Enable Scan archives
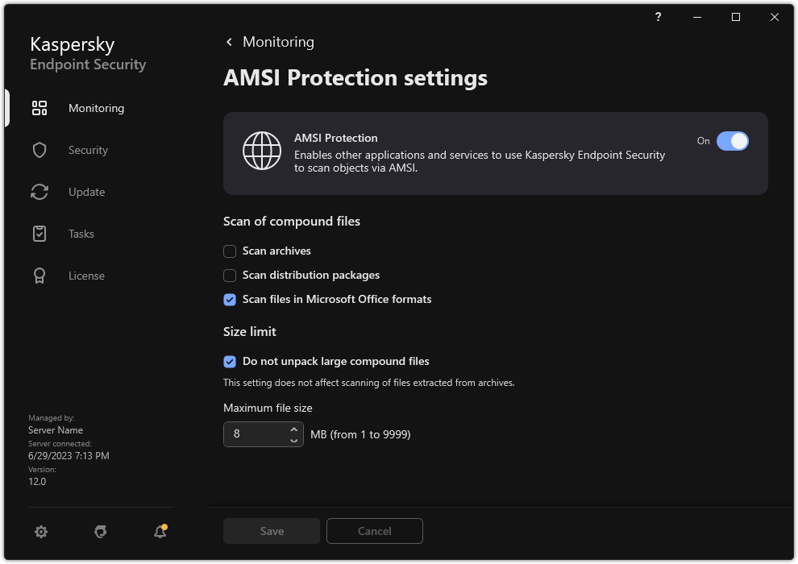This screenshot has height=564, width=798. click(x=228, y=251)
